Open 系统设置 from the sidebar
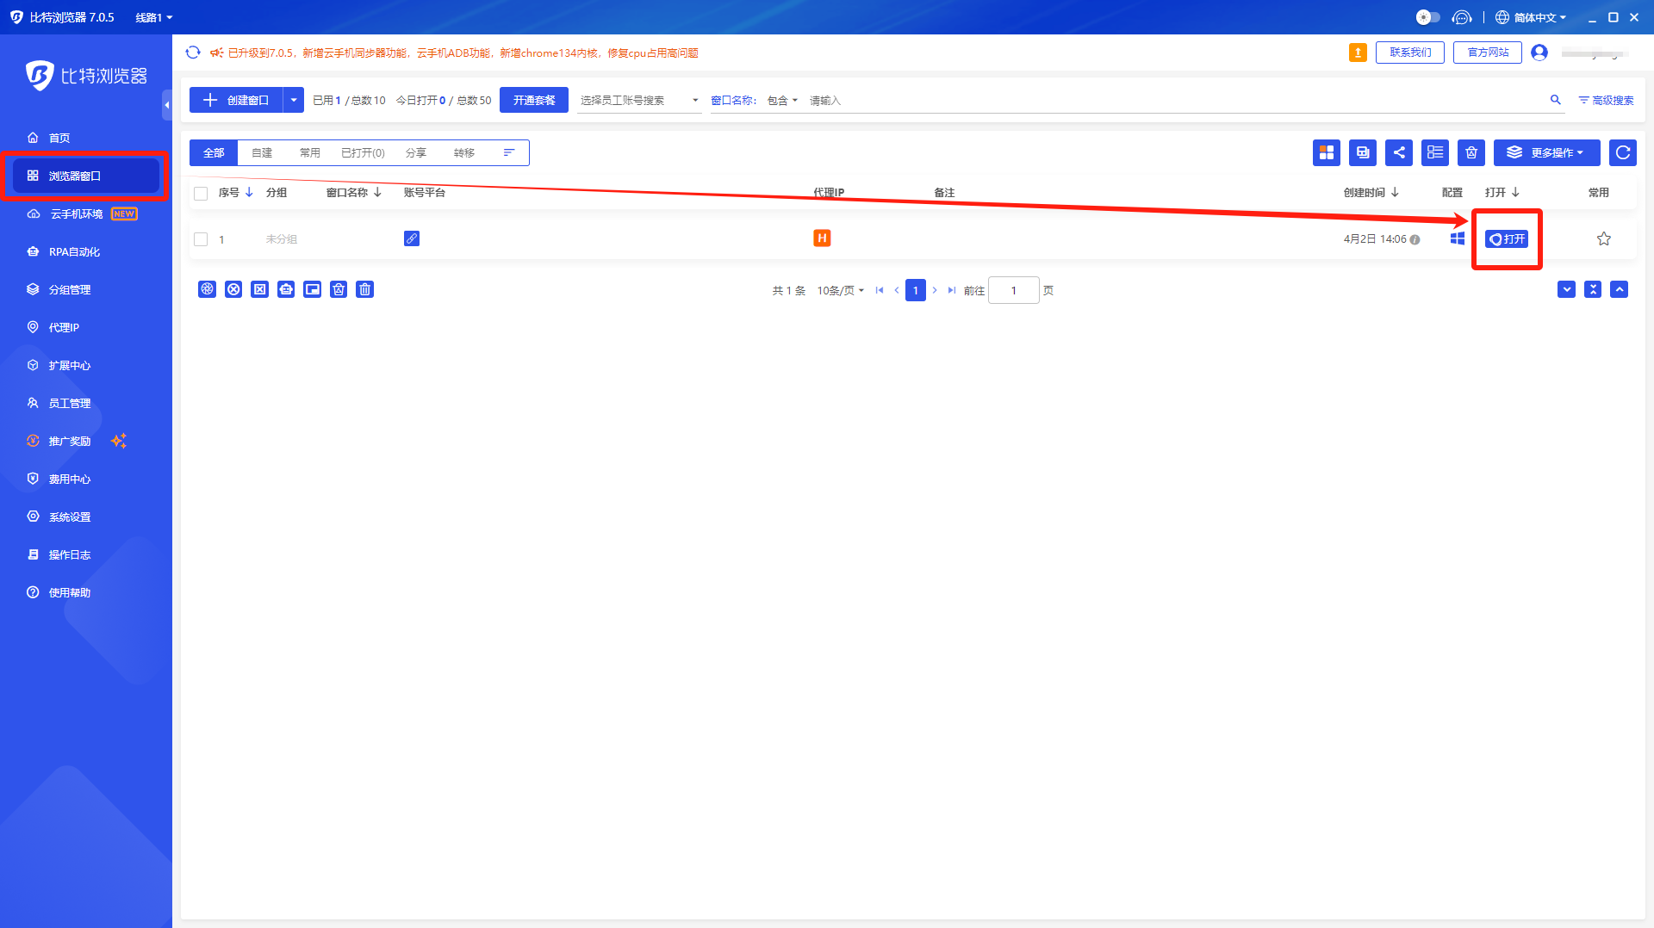The height and width of the screenshot is (928, 1654). (69, 517)
